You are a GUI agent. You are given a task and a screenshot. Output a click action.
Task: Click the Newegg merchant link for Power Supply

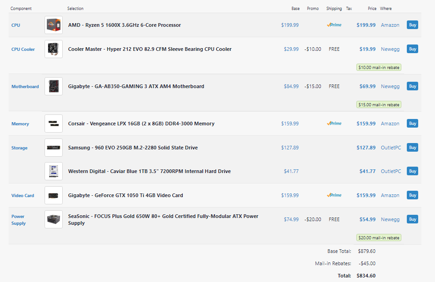(x=390, y=219)
